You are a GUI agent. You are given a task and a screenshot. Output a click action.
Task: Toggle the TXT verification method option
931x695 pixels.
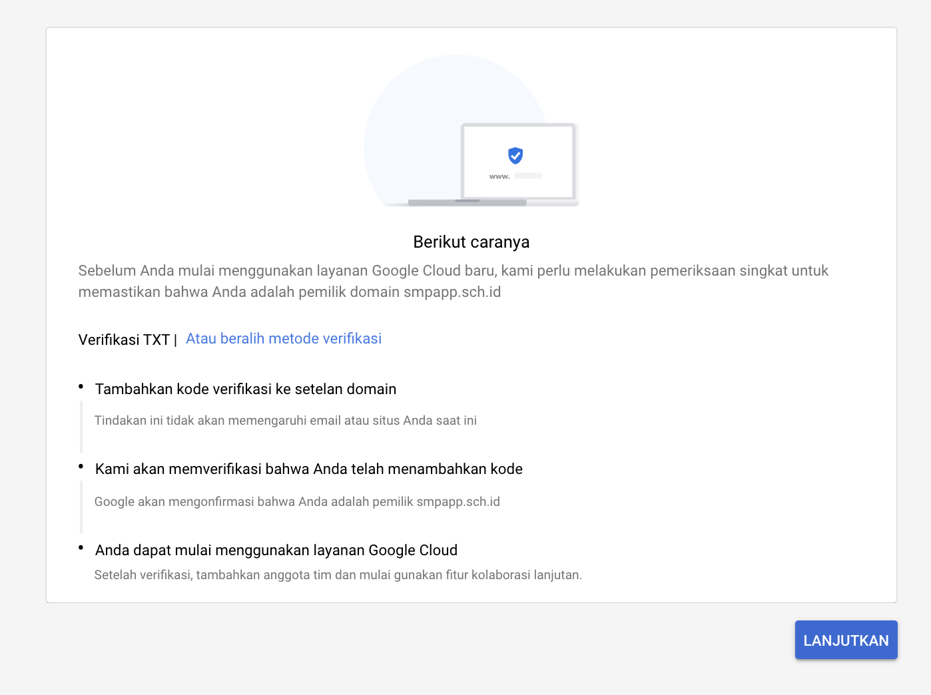[124, 340]
